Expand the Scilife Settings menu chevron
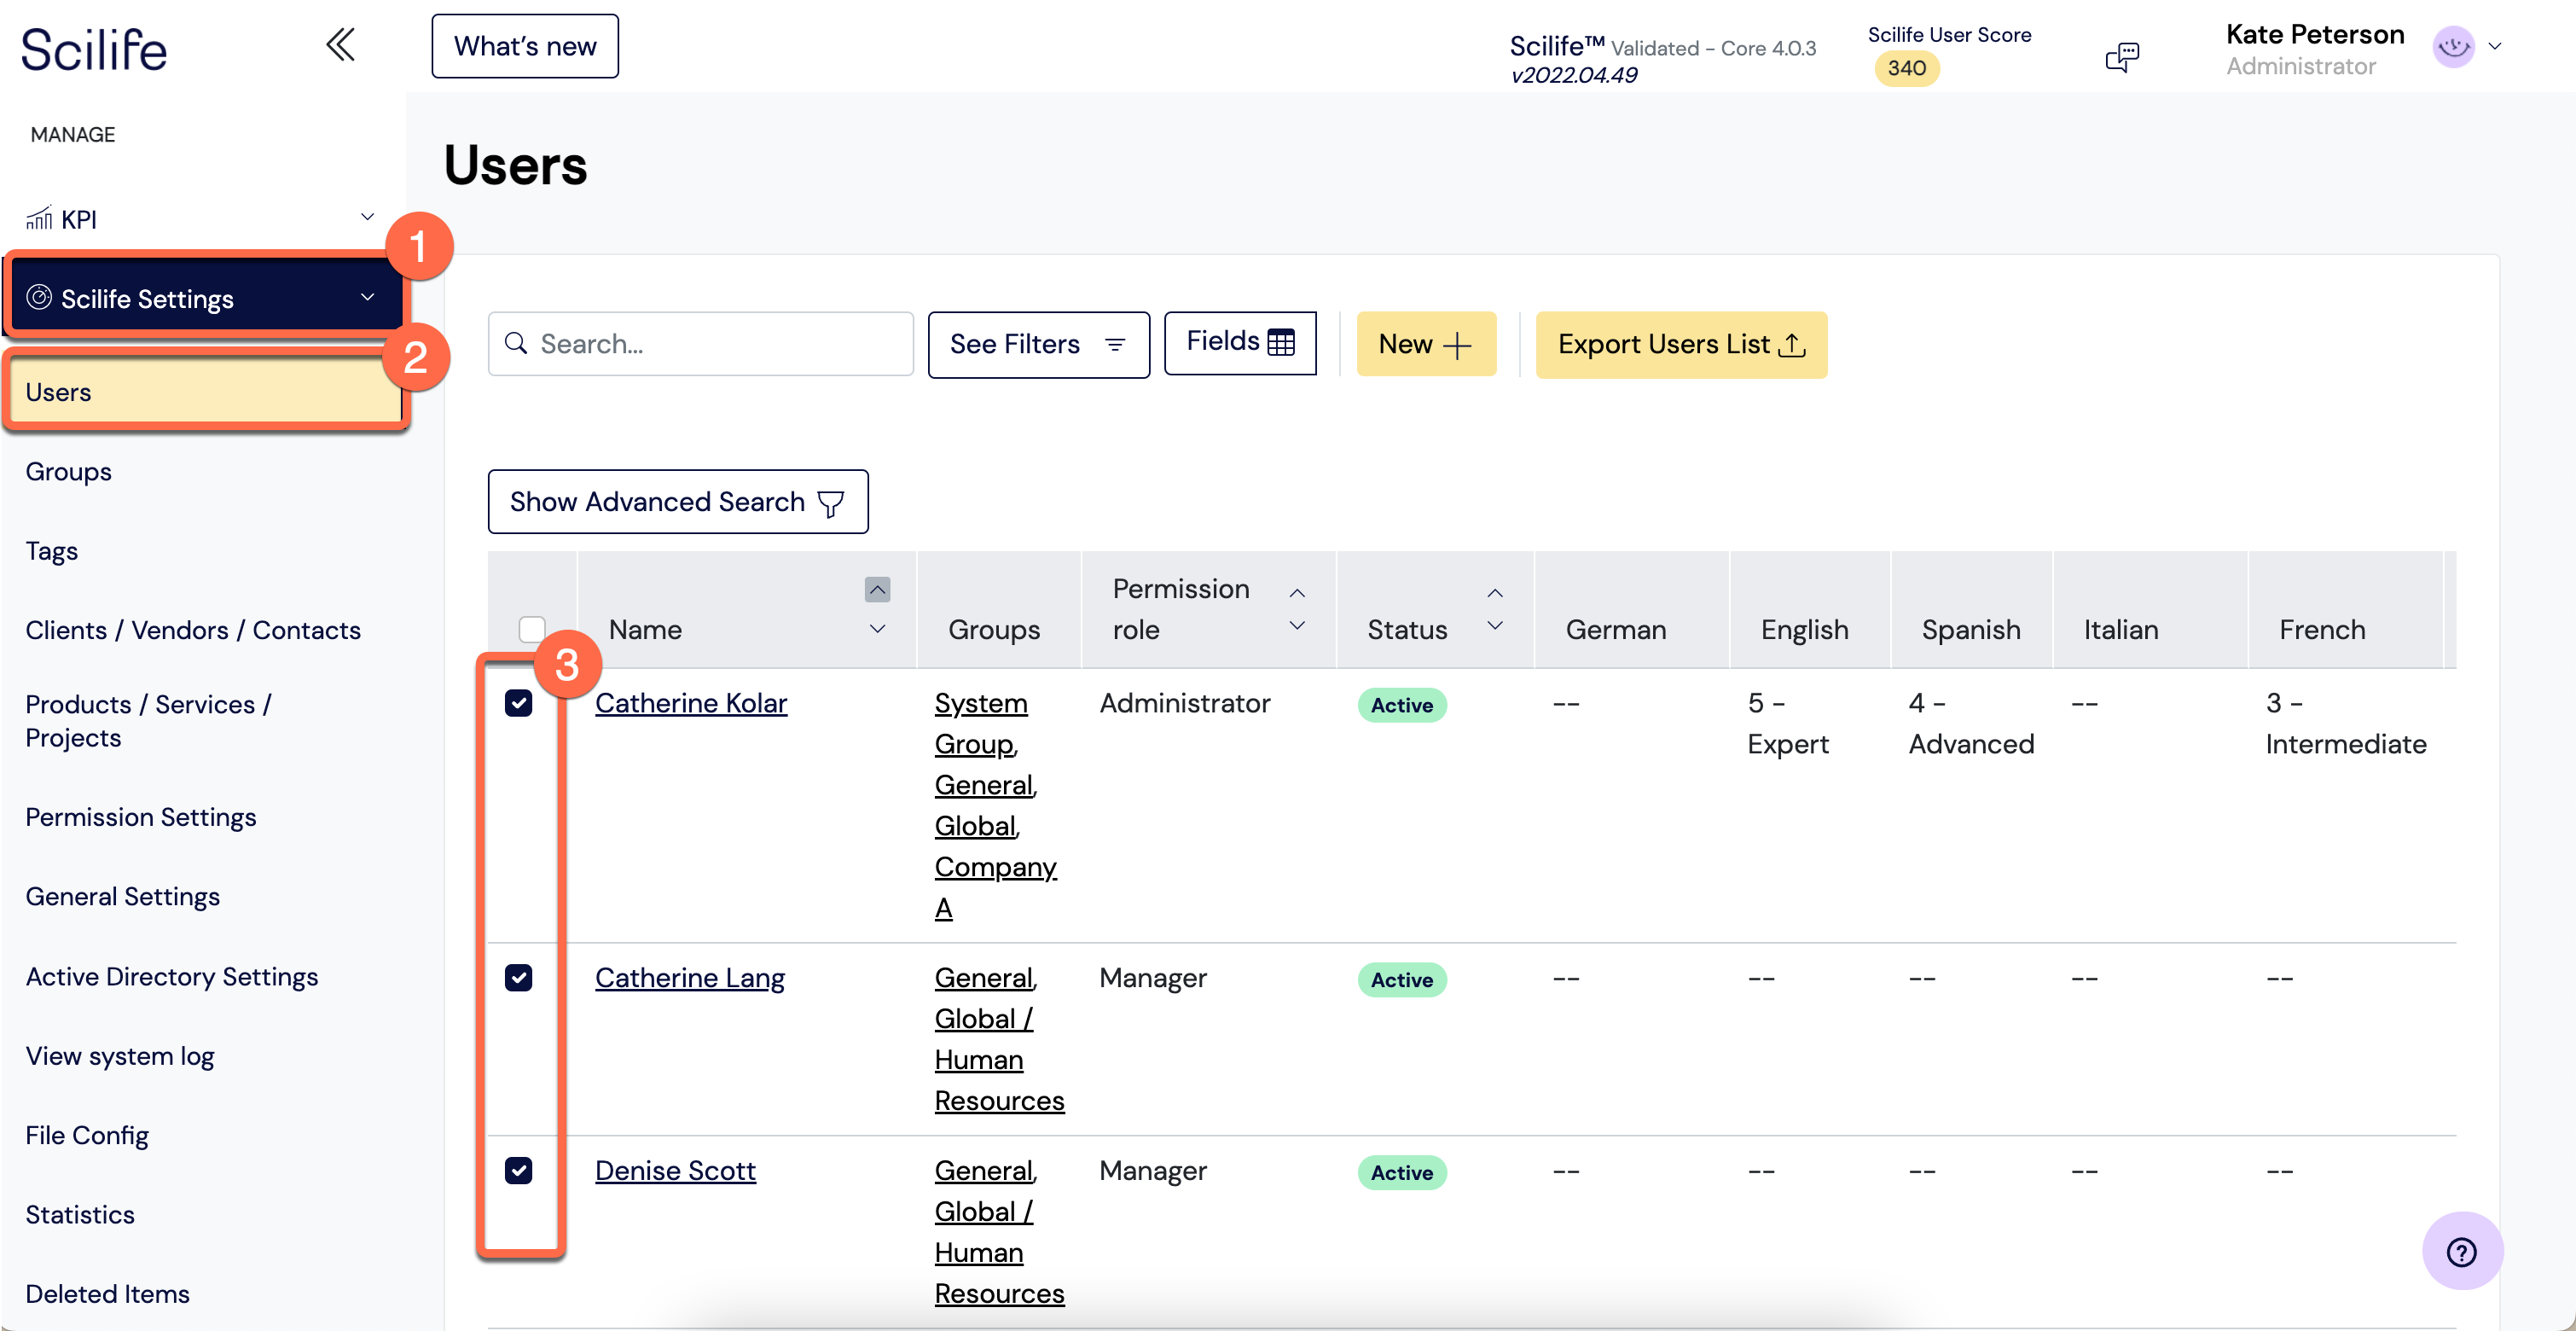The image size is (2576, 1331). (x=367, y=297)
